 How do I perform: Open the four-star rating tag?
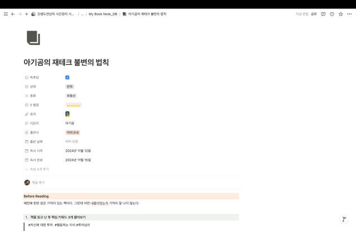click(x=73, y=105)
